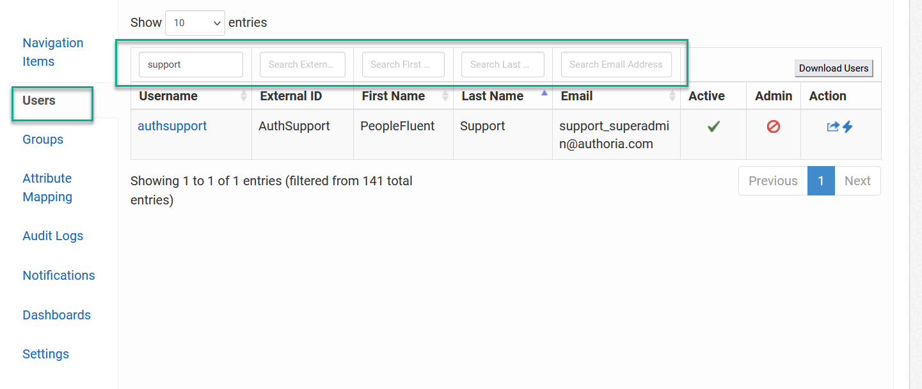Click the Search Email Address field

click(x=616, y=65)
